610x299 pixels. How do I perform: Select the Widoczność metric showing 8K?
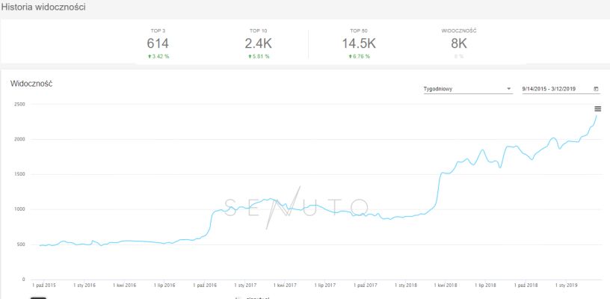click(x=459, y=43)
